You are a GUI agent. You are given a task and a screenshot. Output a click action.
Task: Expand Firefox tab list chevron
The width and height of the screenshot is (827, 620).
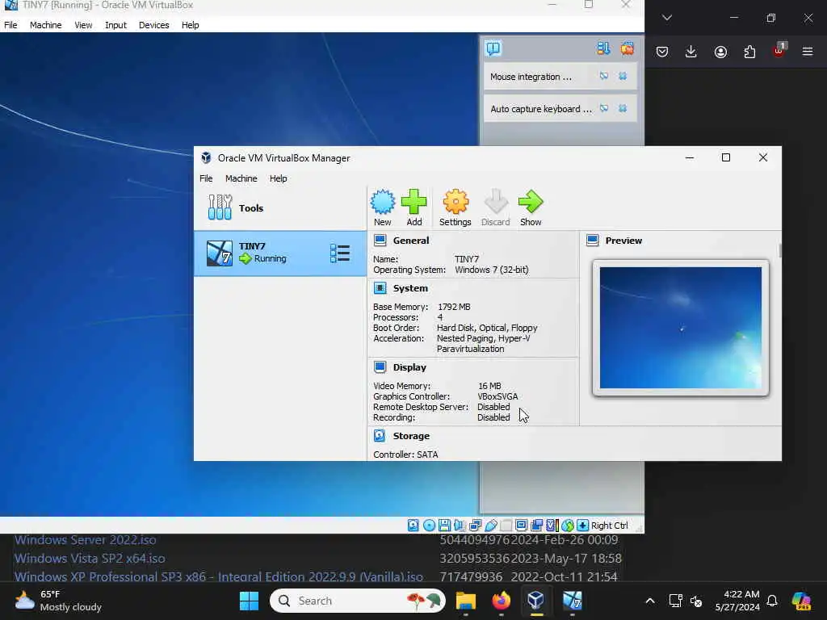[x=666, y=18]
